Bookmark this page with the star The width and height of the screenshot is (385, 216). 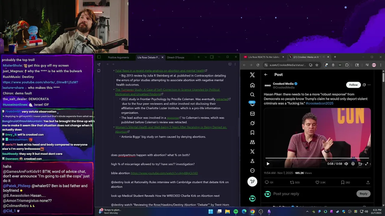pos(317,65)
